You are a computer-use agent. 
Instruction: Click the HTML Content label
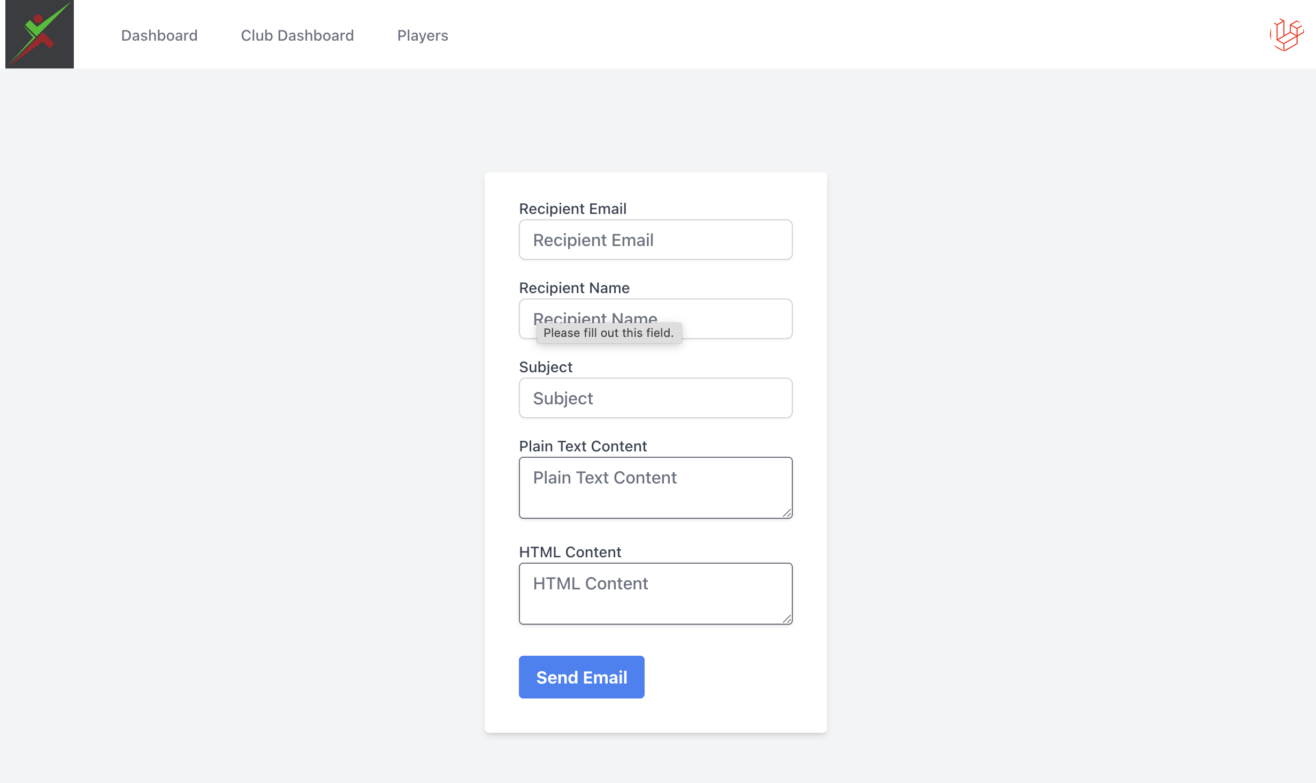pyautogui.click(x=570, y=552)
